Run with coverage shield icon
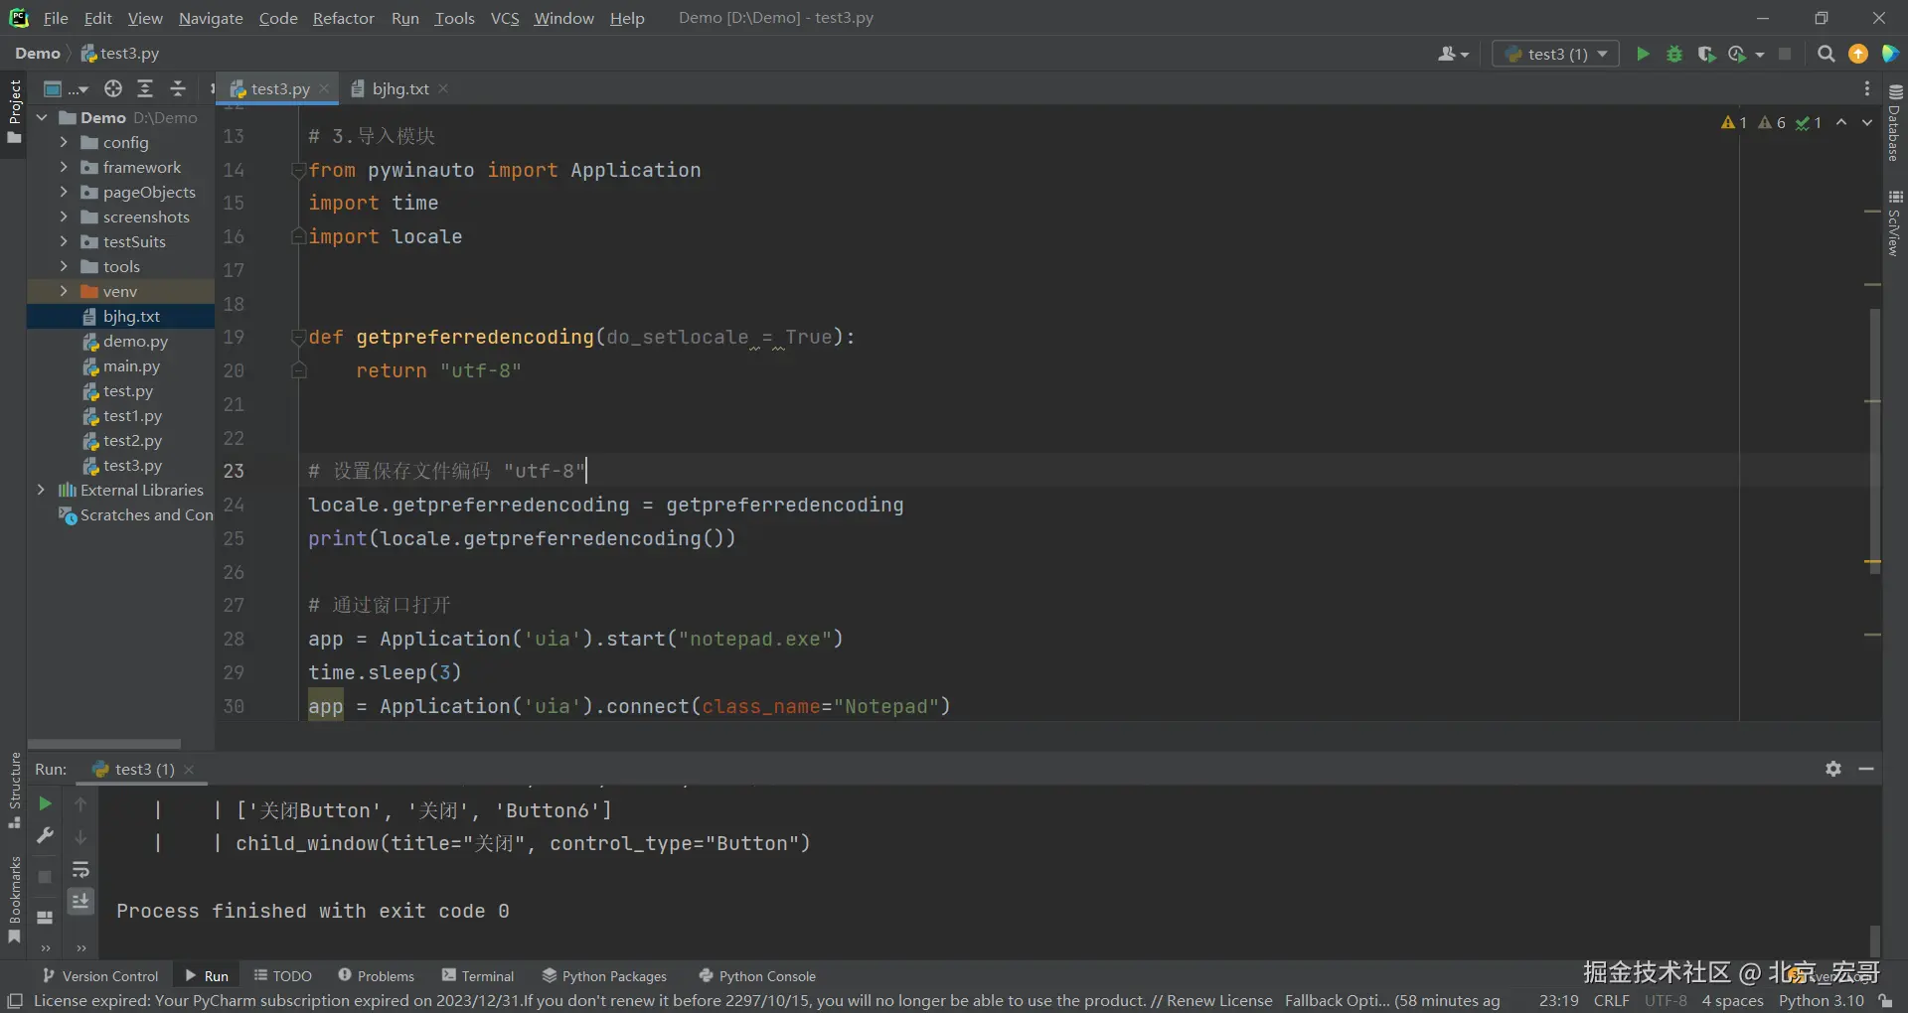Image resolution: width=1908 pixels, height=1013 pixels. click(1706, 54)
